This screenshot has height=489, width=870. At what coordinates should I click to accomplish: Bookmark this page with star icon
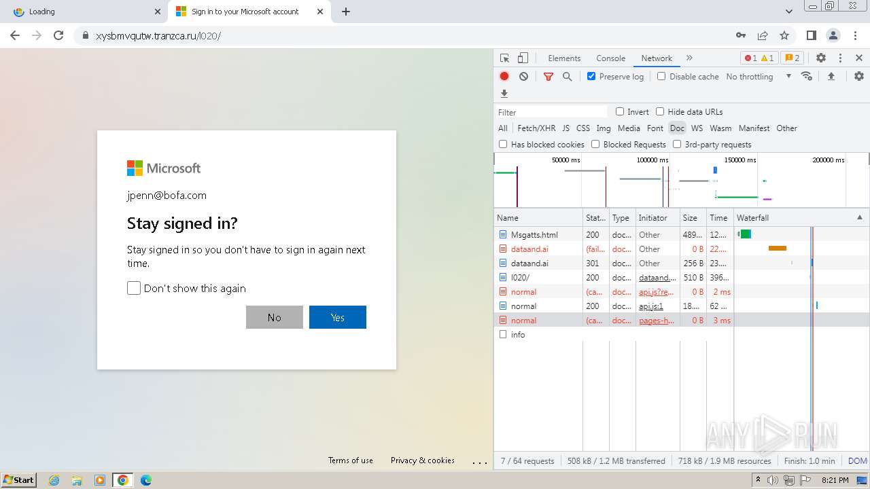click(x=784, y=35)
